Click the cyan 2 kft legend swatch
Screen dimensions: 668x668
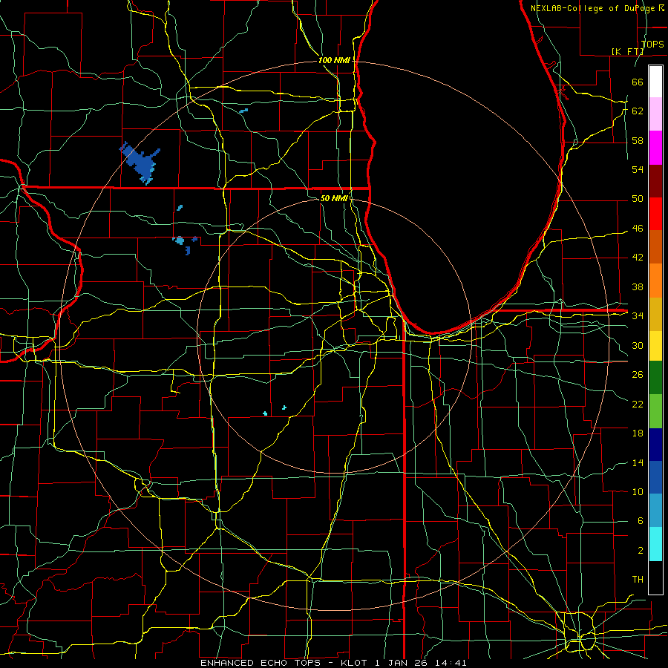(655, 543)
